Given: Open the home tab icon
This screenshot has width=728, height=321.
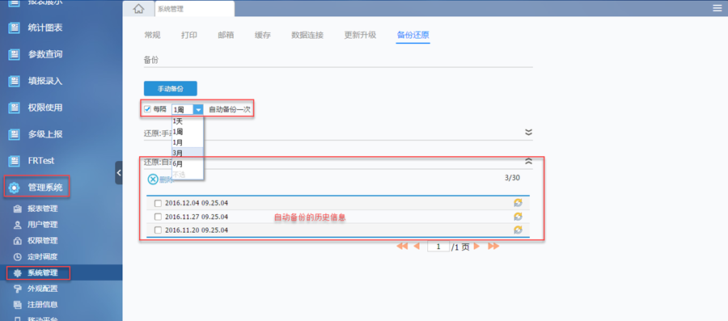Looking at the screenshot, I should click(138, 8).
